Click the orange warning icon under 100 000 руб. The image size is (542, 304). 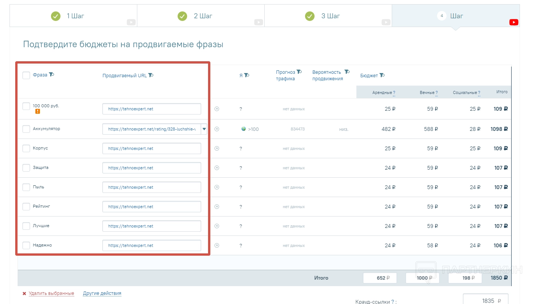click(x=38, y=111)
